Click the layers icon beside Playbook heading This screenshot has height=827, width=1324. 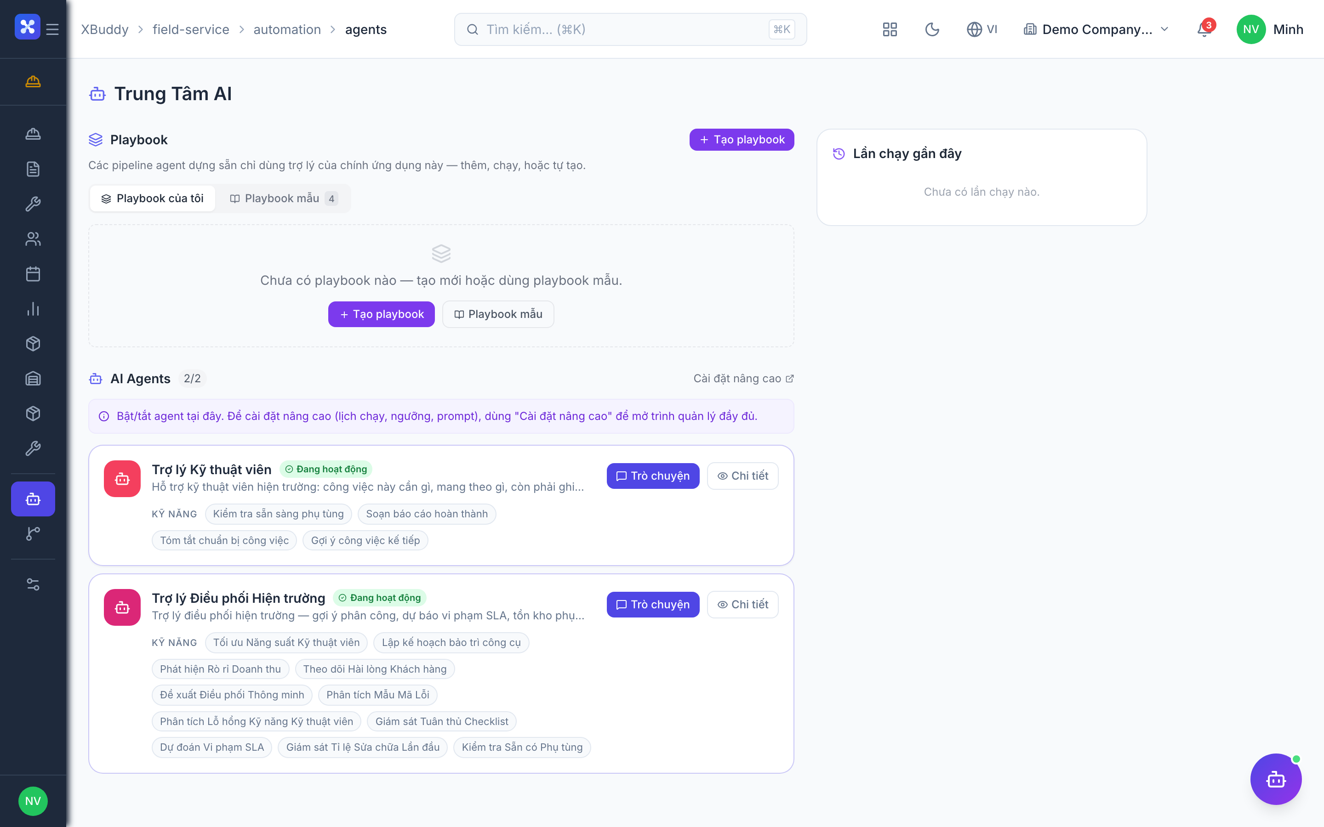pyautogui.click(x=96, y=140)
